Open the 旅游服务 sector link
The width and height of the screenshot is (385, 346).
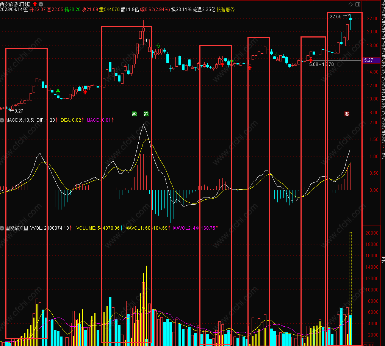(225, 9)
